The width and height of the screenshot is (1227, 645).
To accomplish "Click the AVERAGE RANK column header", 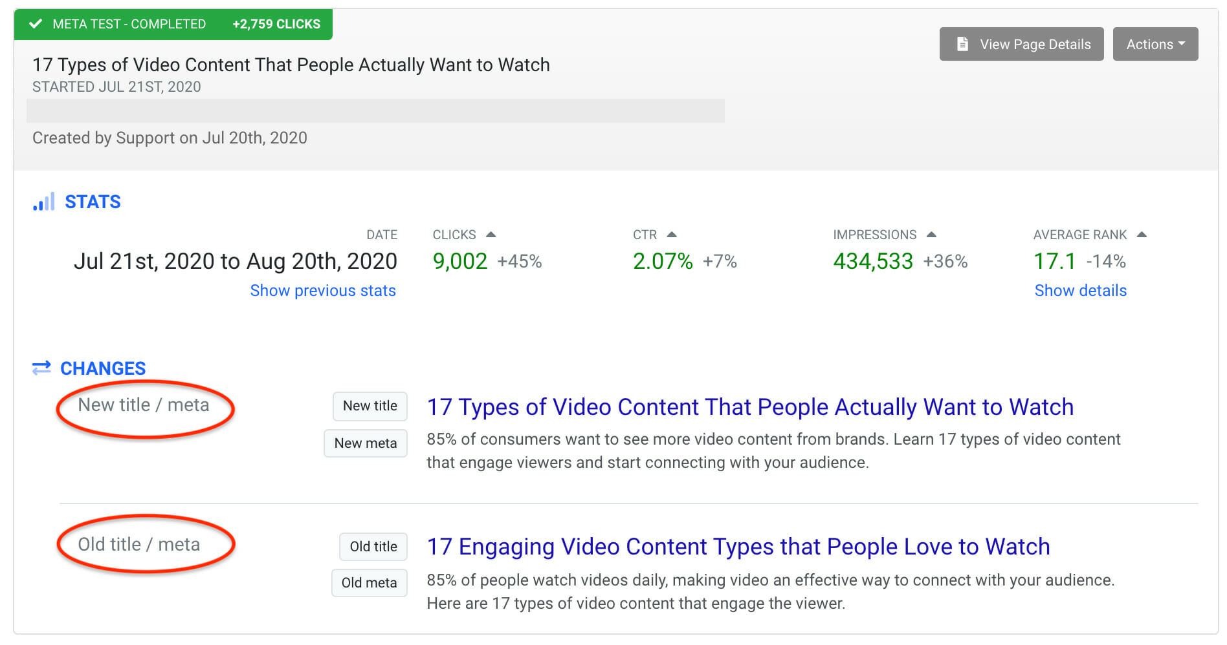I will point(1080,235).
